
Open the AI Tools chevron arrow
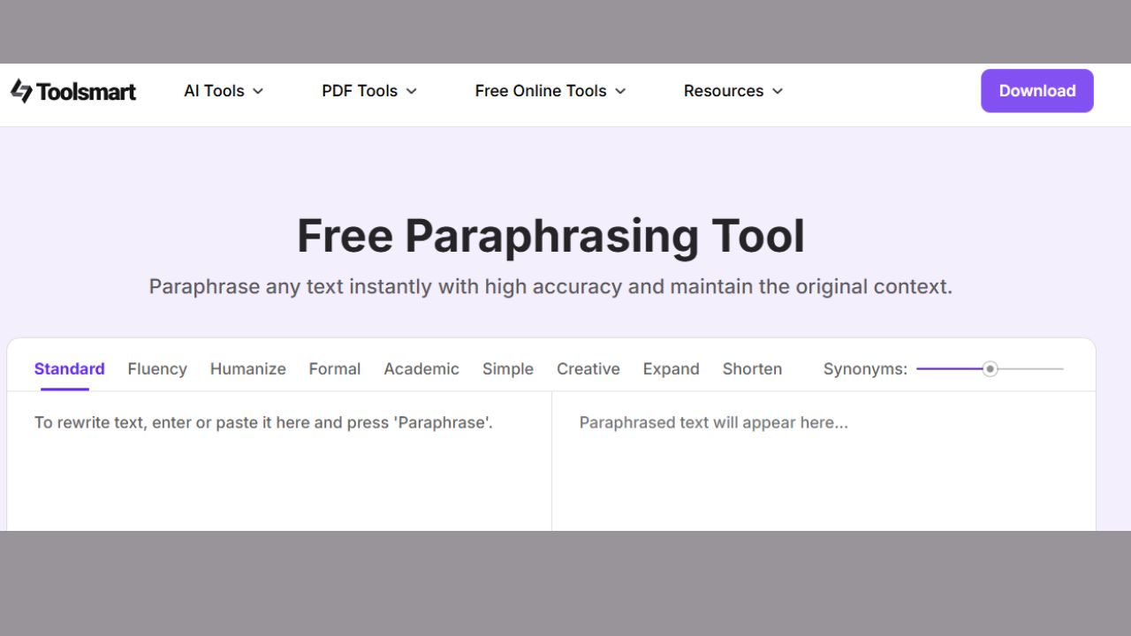tap(257, 90)
